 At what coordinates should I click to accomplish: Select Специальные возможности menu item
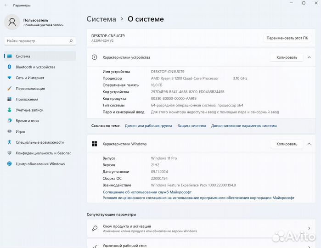[x=39, y=142]
